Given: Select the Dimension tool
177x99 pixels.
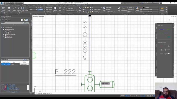Looking at the screenshot, I should tap(124, 9).
